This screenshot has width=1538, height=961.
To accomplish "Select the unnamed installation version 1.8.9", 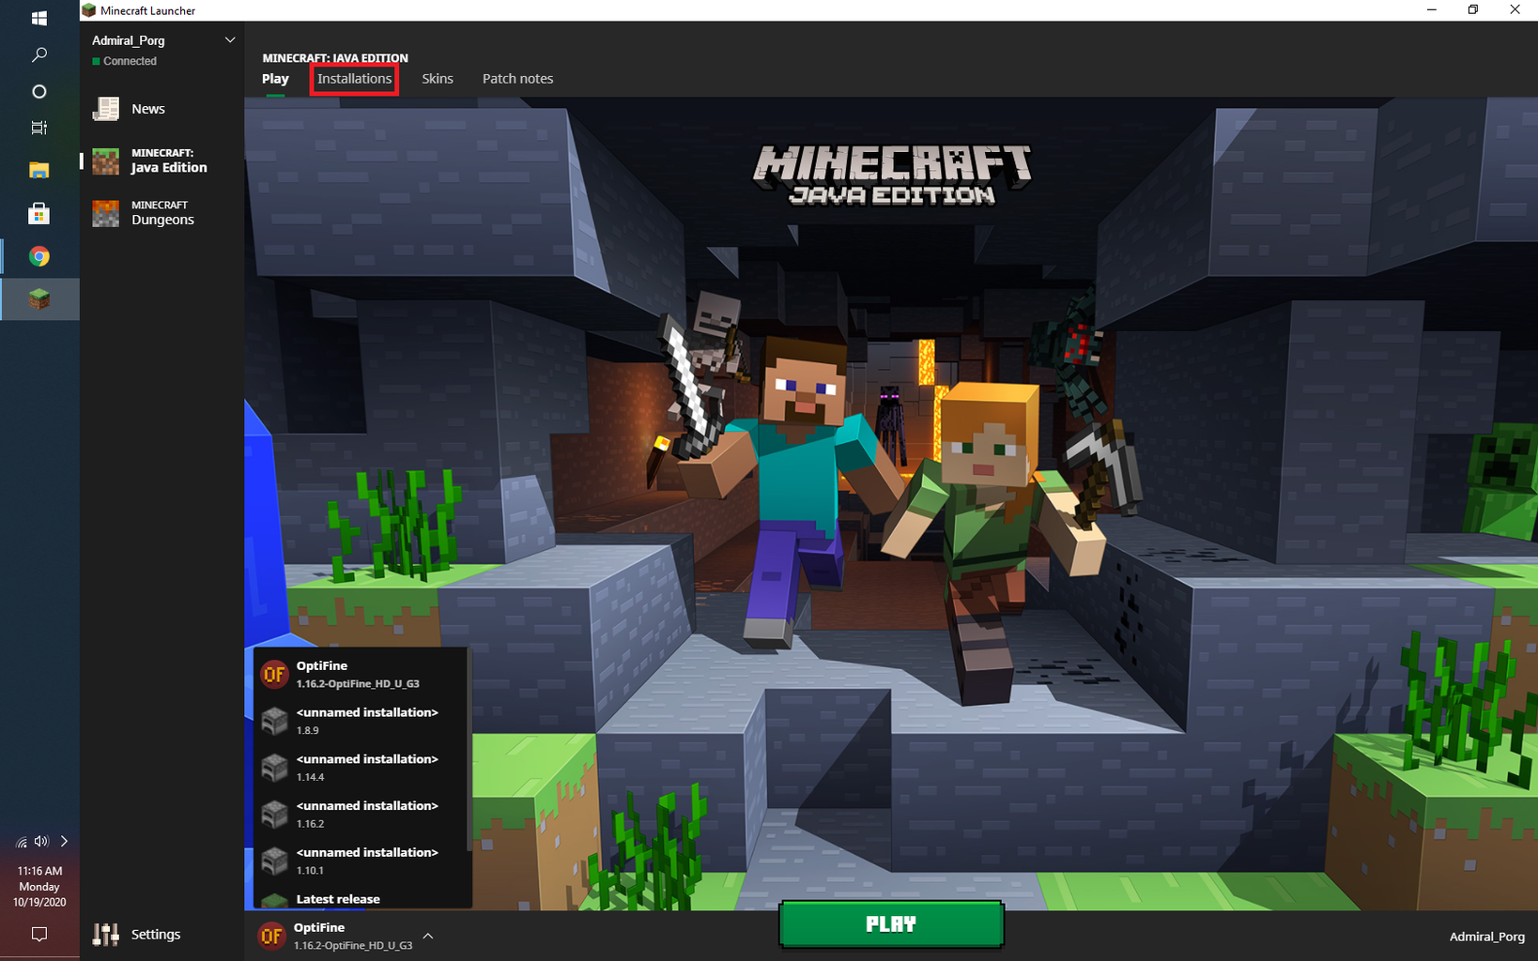I will point(366,721).
